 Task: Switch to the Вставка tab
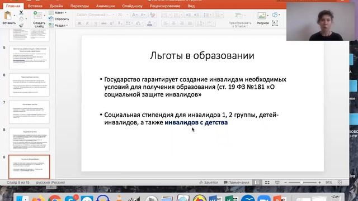(35, 6)
